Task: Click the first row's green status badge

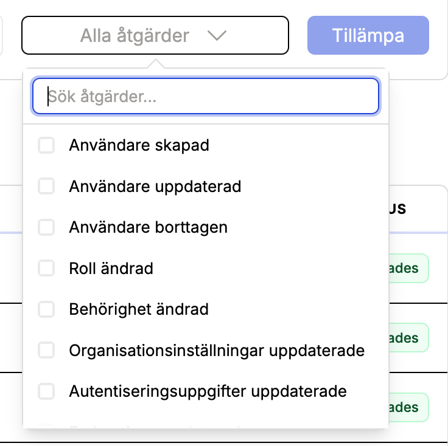Action: (x=408, y=269)
